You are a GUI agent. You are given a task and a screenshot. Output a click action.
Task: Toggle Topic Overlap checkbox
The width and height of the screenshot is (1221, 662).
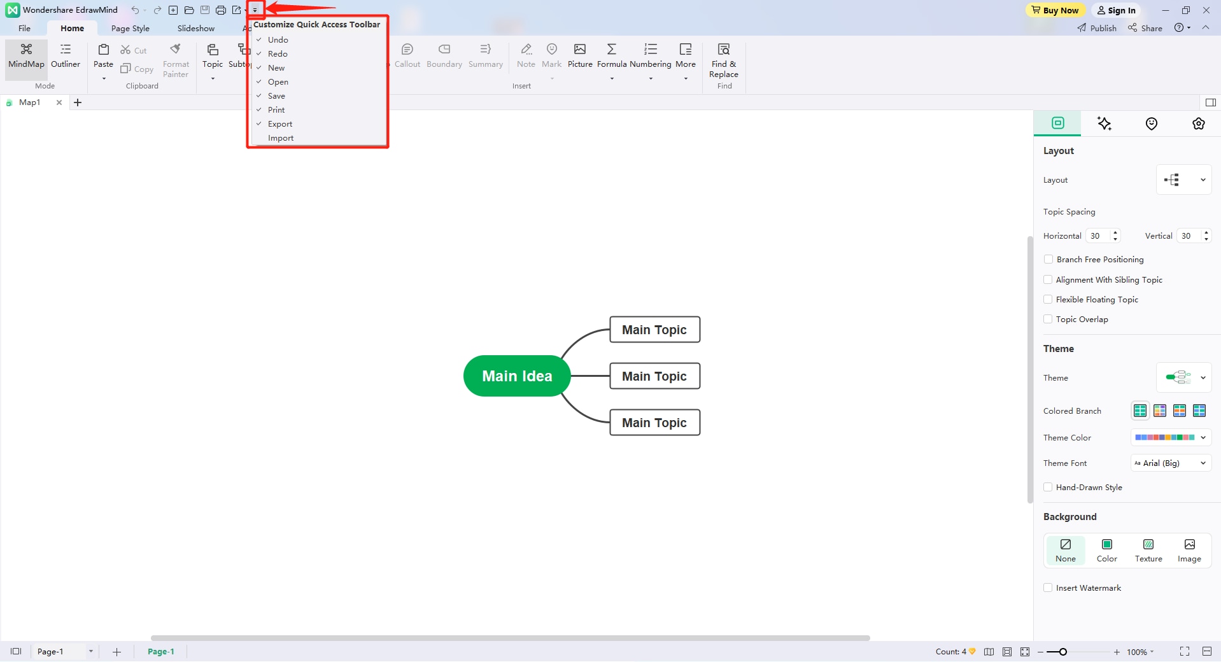[1048, 319]
